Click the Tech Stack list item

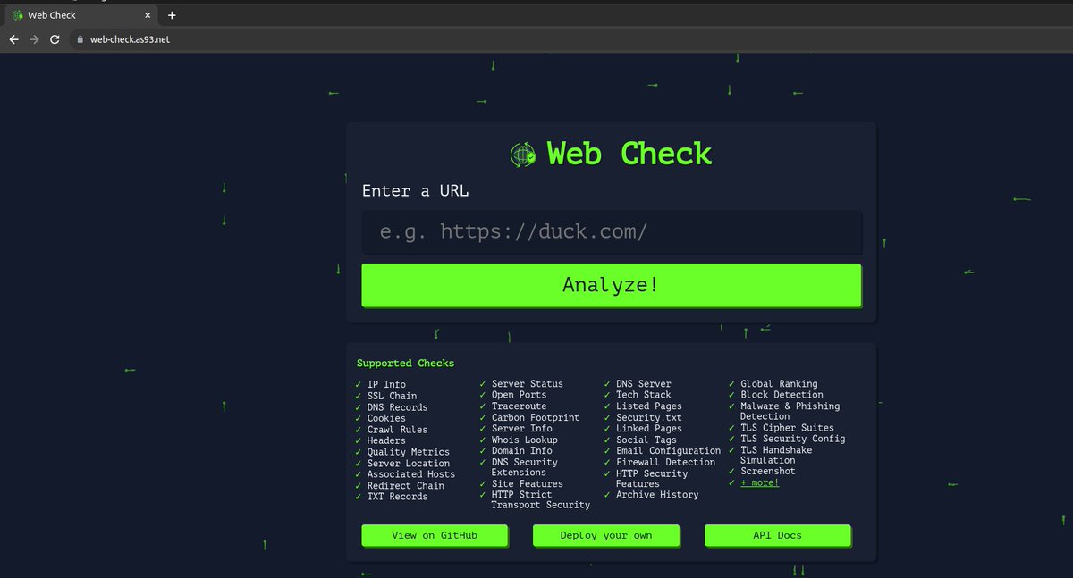(x=644, y=395)
